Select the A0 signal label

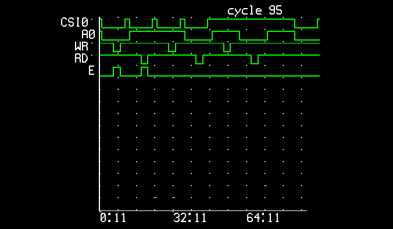[x=88, y=34]
